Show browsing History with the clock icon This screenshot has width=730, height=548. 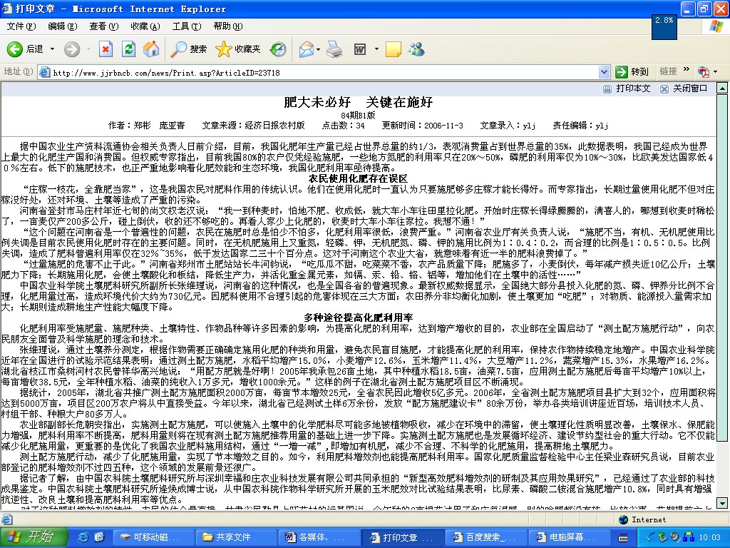[x=278, y=49]
